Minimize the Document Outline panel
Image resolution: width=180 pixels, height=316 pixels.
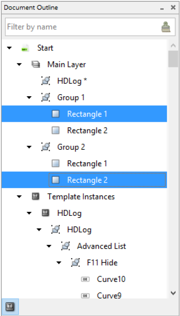162,9
